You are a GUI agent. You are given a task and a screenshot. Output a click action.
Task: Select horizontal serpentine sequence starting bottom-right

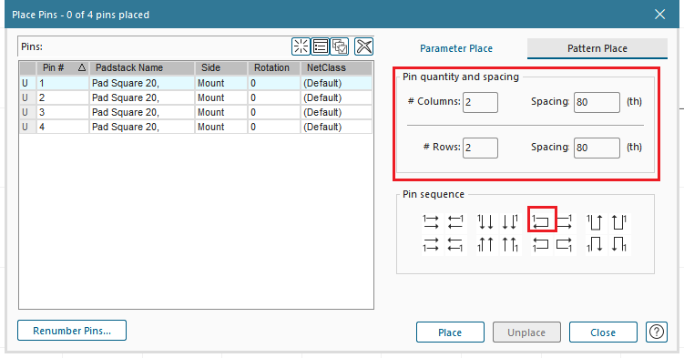pos(565,245)
